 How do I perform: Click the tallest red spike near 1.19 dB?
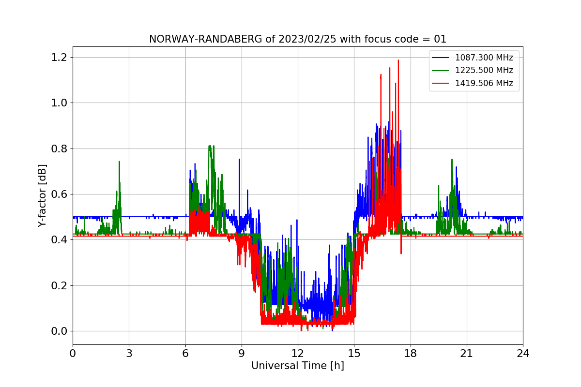tap(398, 61)
